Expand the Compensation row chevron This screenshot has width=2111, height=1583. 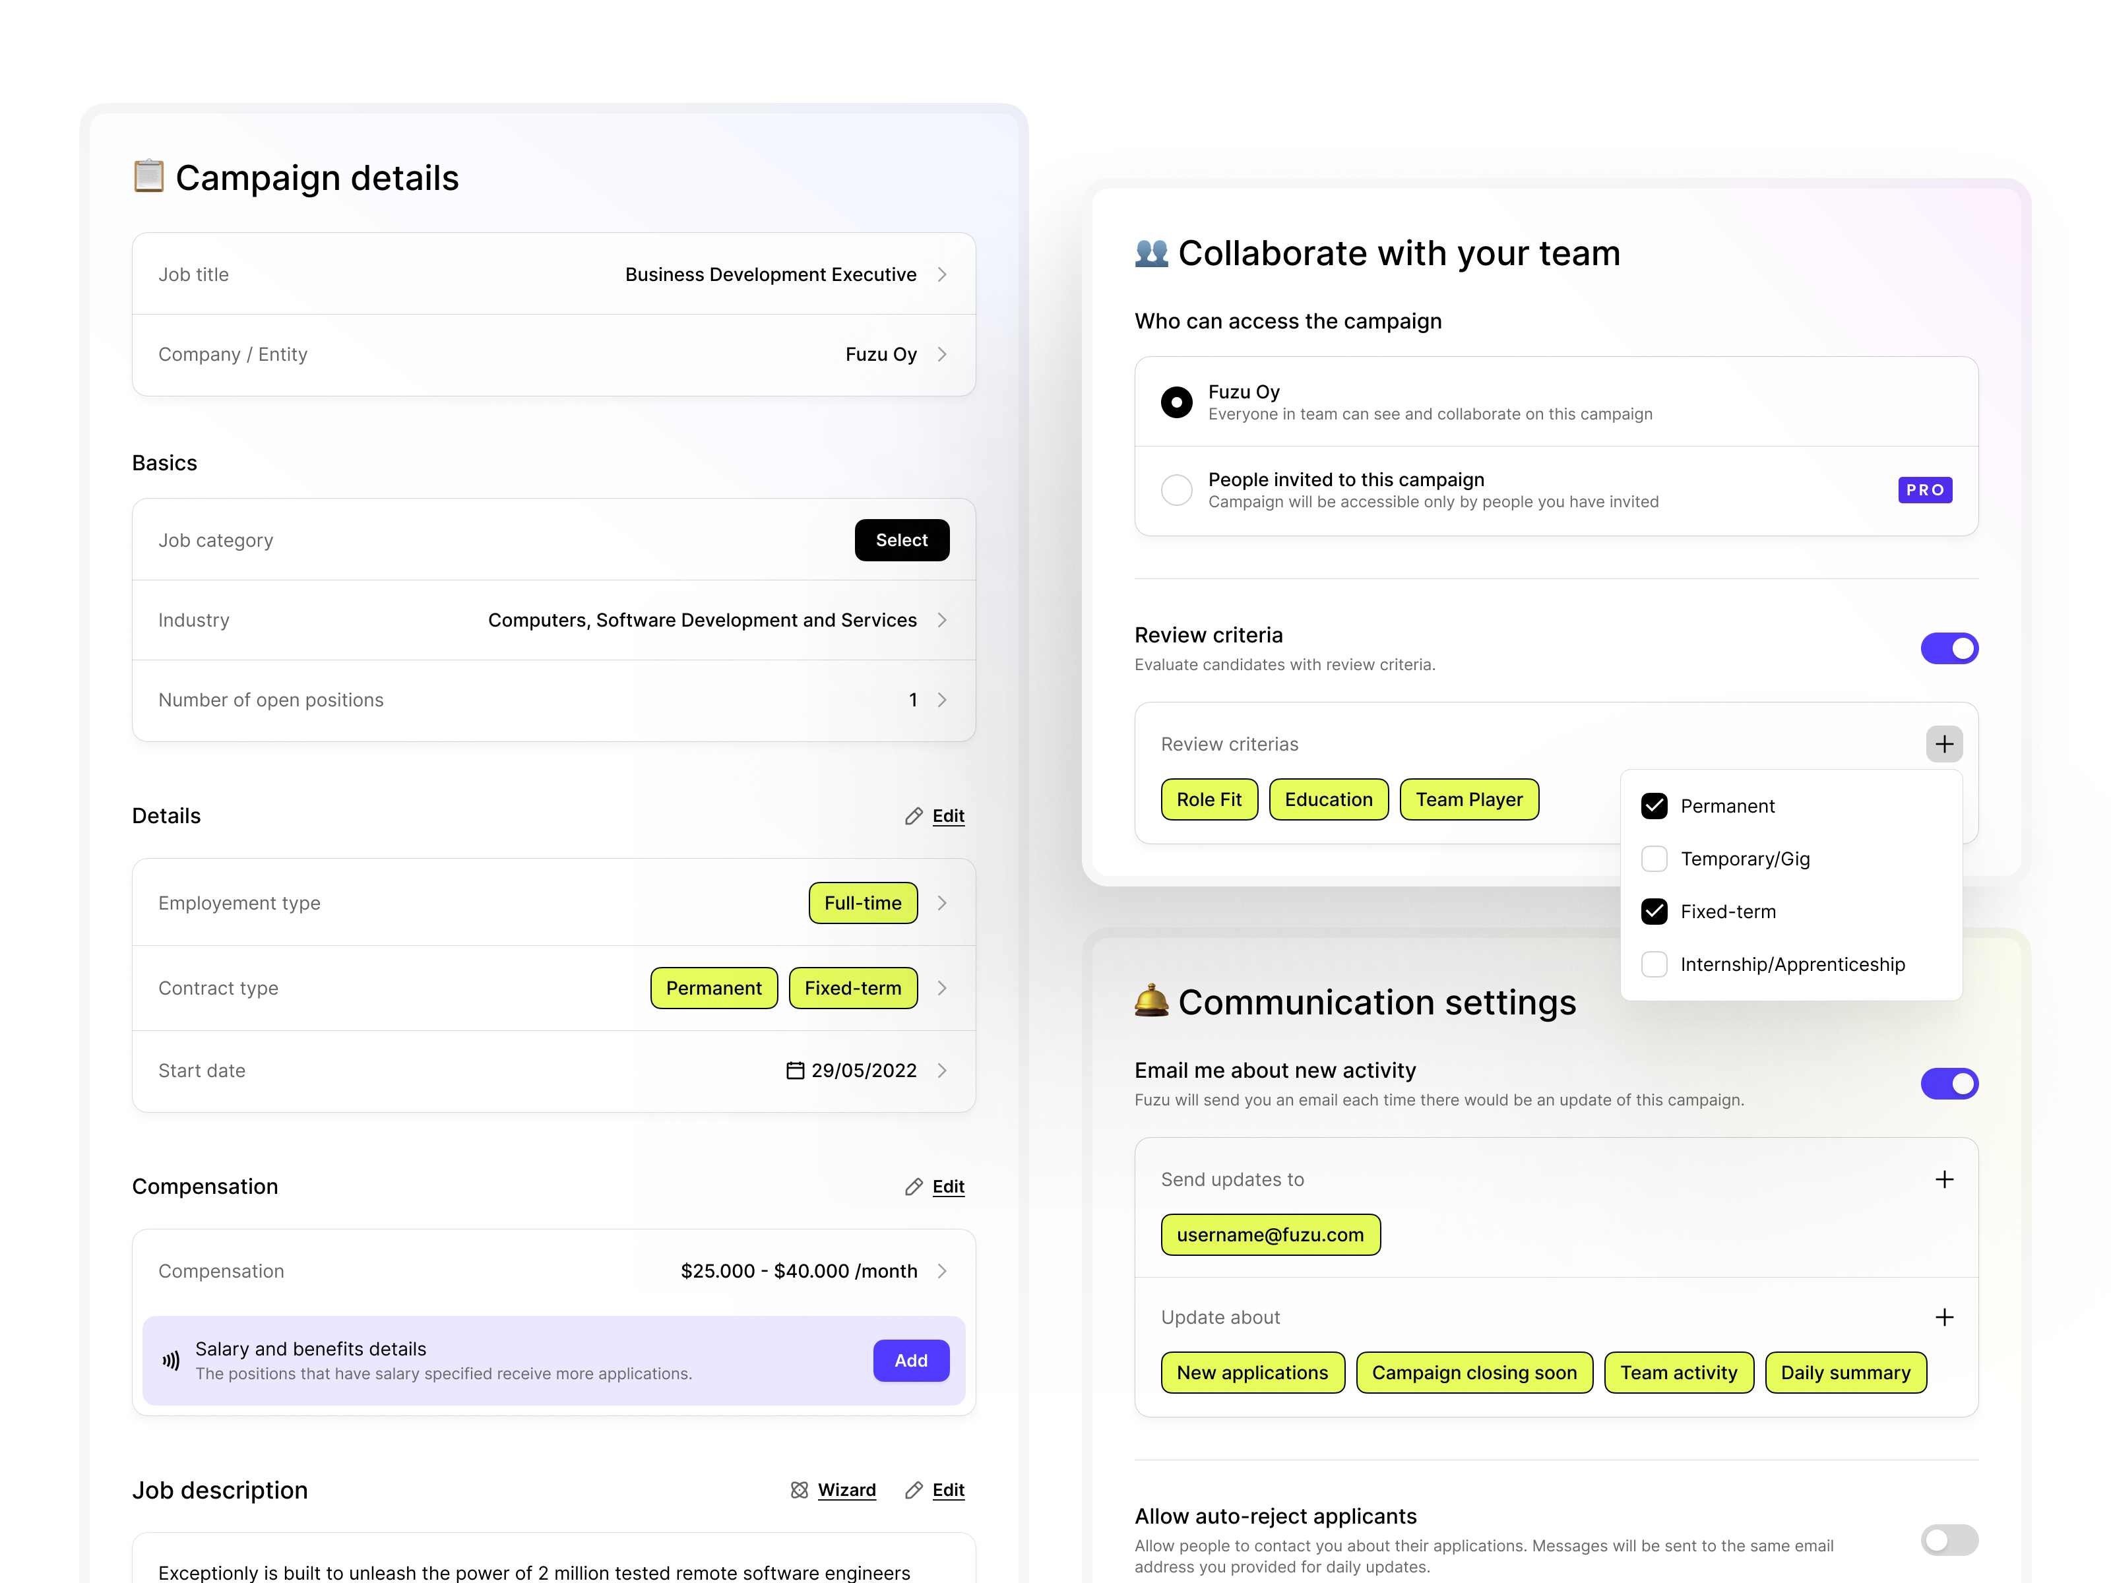[x=943, y=1270]
